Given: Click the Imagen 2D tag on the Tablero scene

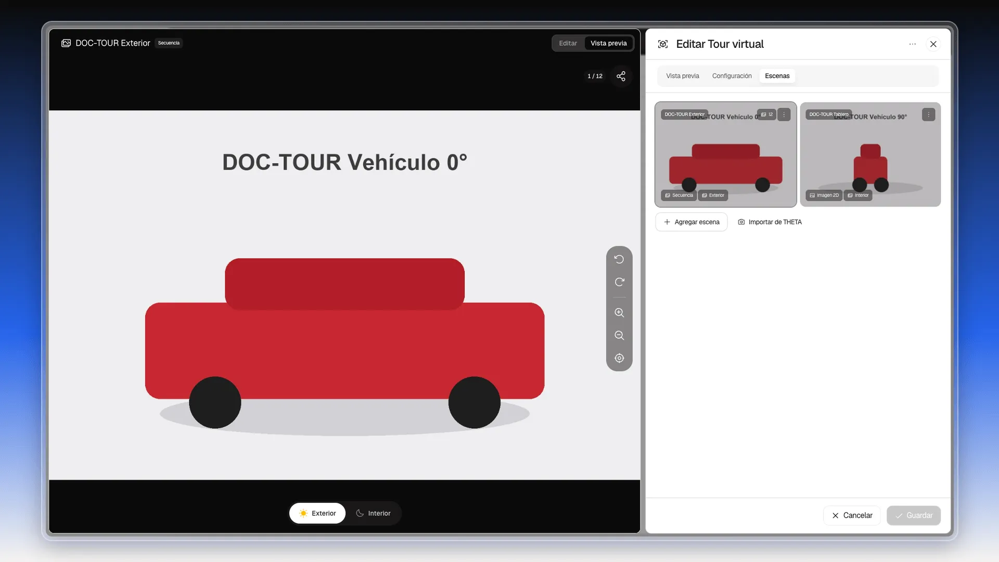Looking at the screenshot, I should pyautogui.click(x=824, y=196).
